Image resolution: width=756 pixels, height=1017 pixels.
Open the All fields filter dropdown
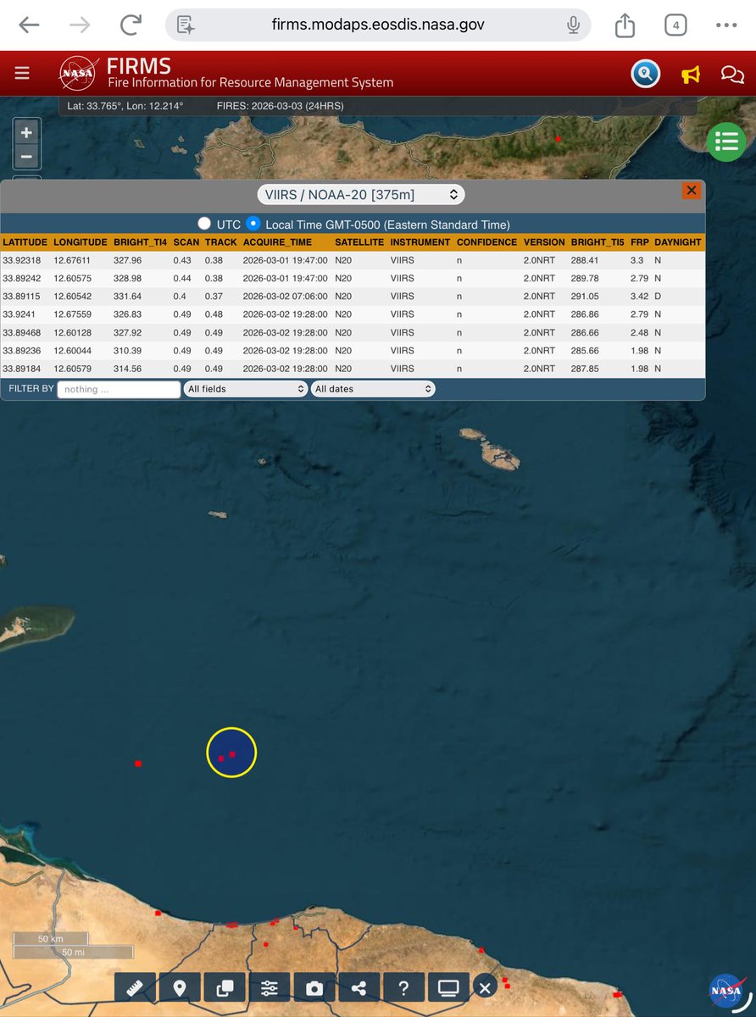click(246, 388)
